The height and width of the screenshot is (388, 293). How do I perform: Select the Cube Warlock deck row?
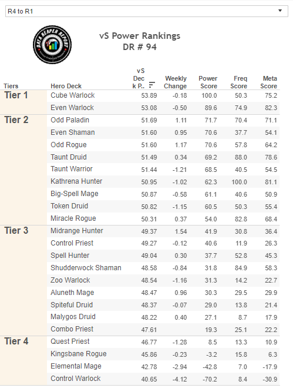pyautogui.click(x=163, y=95)
